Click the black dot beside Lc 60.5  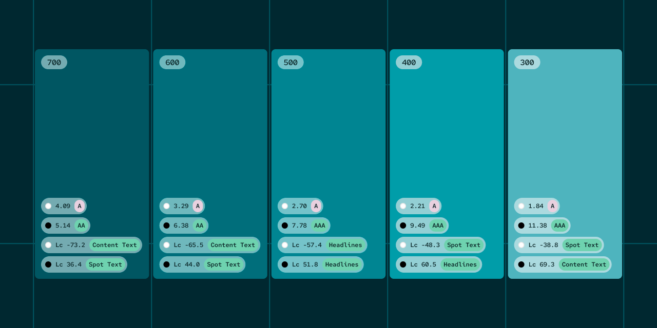pos(403,264)
